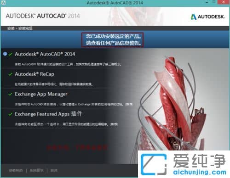Click the AutoCAD app icon in the title bar

[3, 3]
